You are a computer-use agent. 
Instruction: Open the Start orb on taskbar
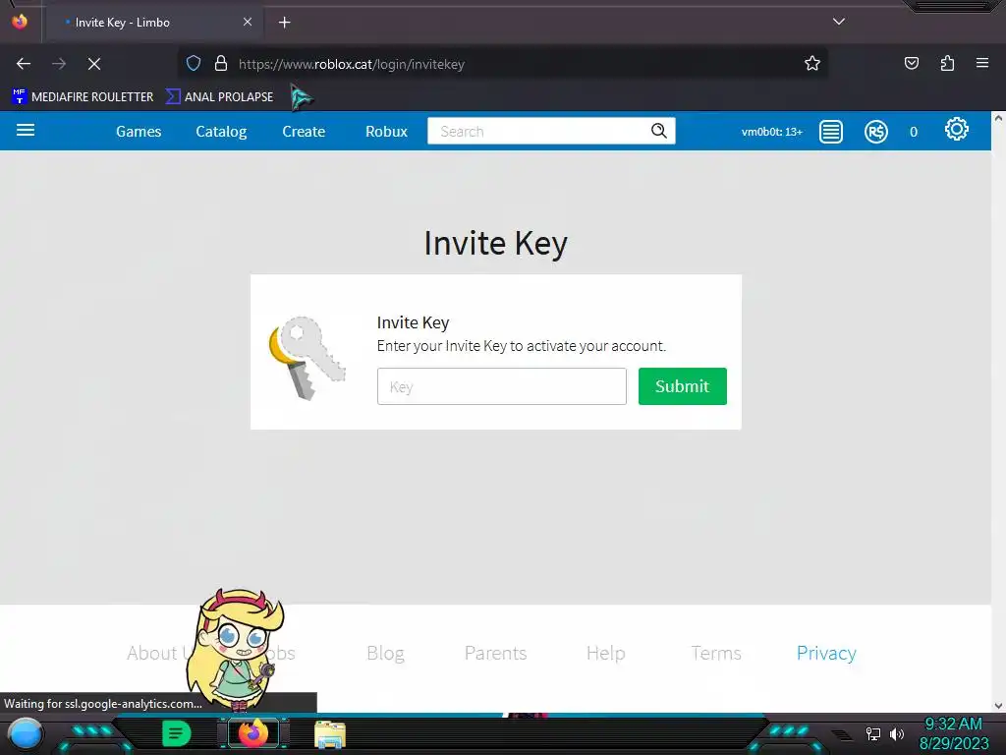[25, 734]
